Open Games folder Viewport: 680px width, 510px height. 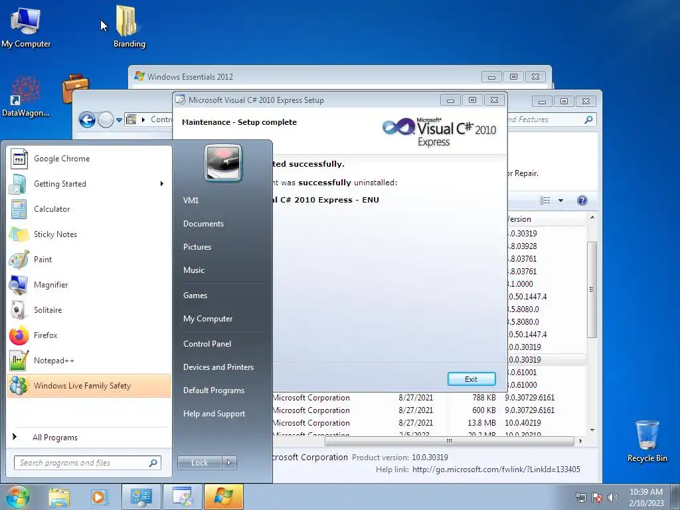click(x=195, y=296)
